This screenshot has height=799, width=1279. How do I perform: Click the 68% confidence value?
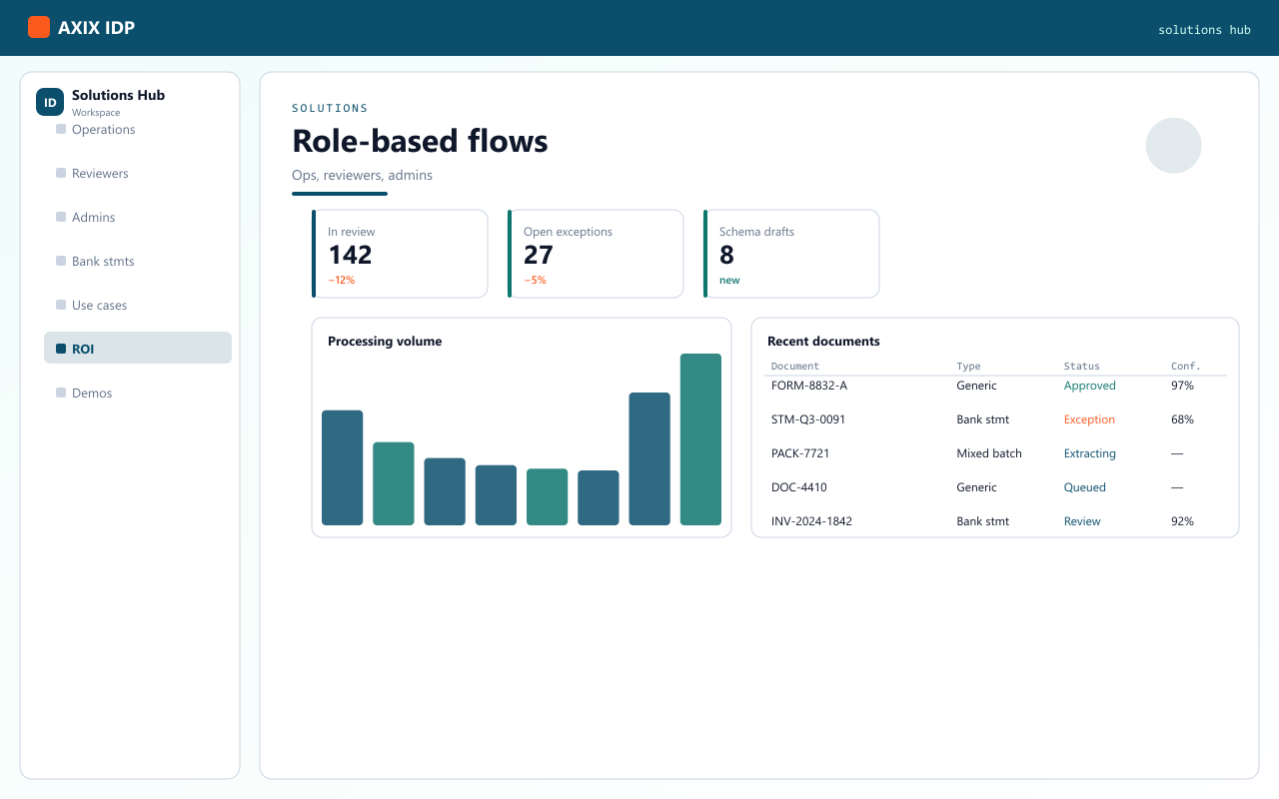coord(1182,419)
